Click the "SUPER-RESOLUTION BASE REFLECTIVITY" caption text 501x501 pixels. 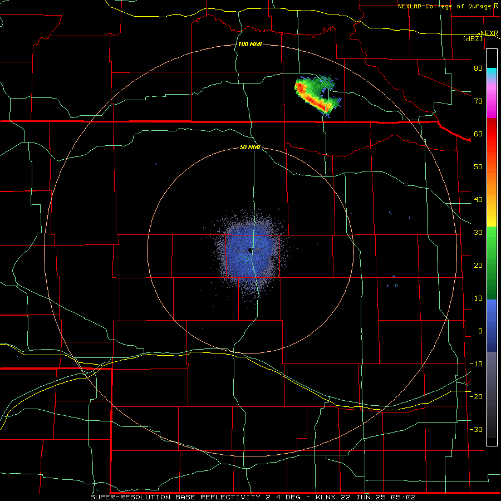click(175, 497)
